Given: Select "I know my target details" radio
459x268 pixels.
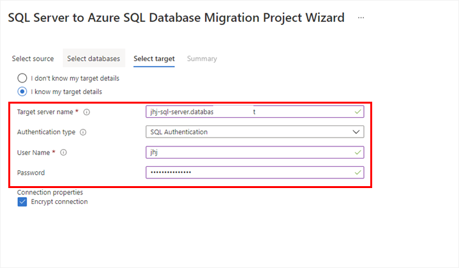Looking at the screenshot, I should pyautogui.click(x=22, y=91).
